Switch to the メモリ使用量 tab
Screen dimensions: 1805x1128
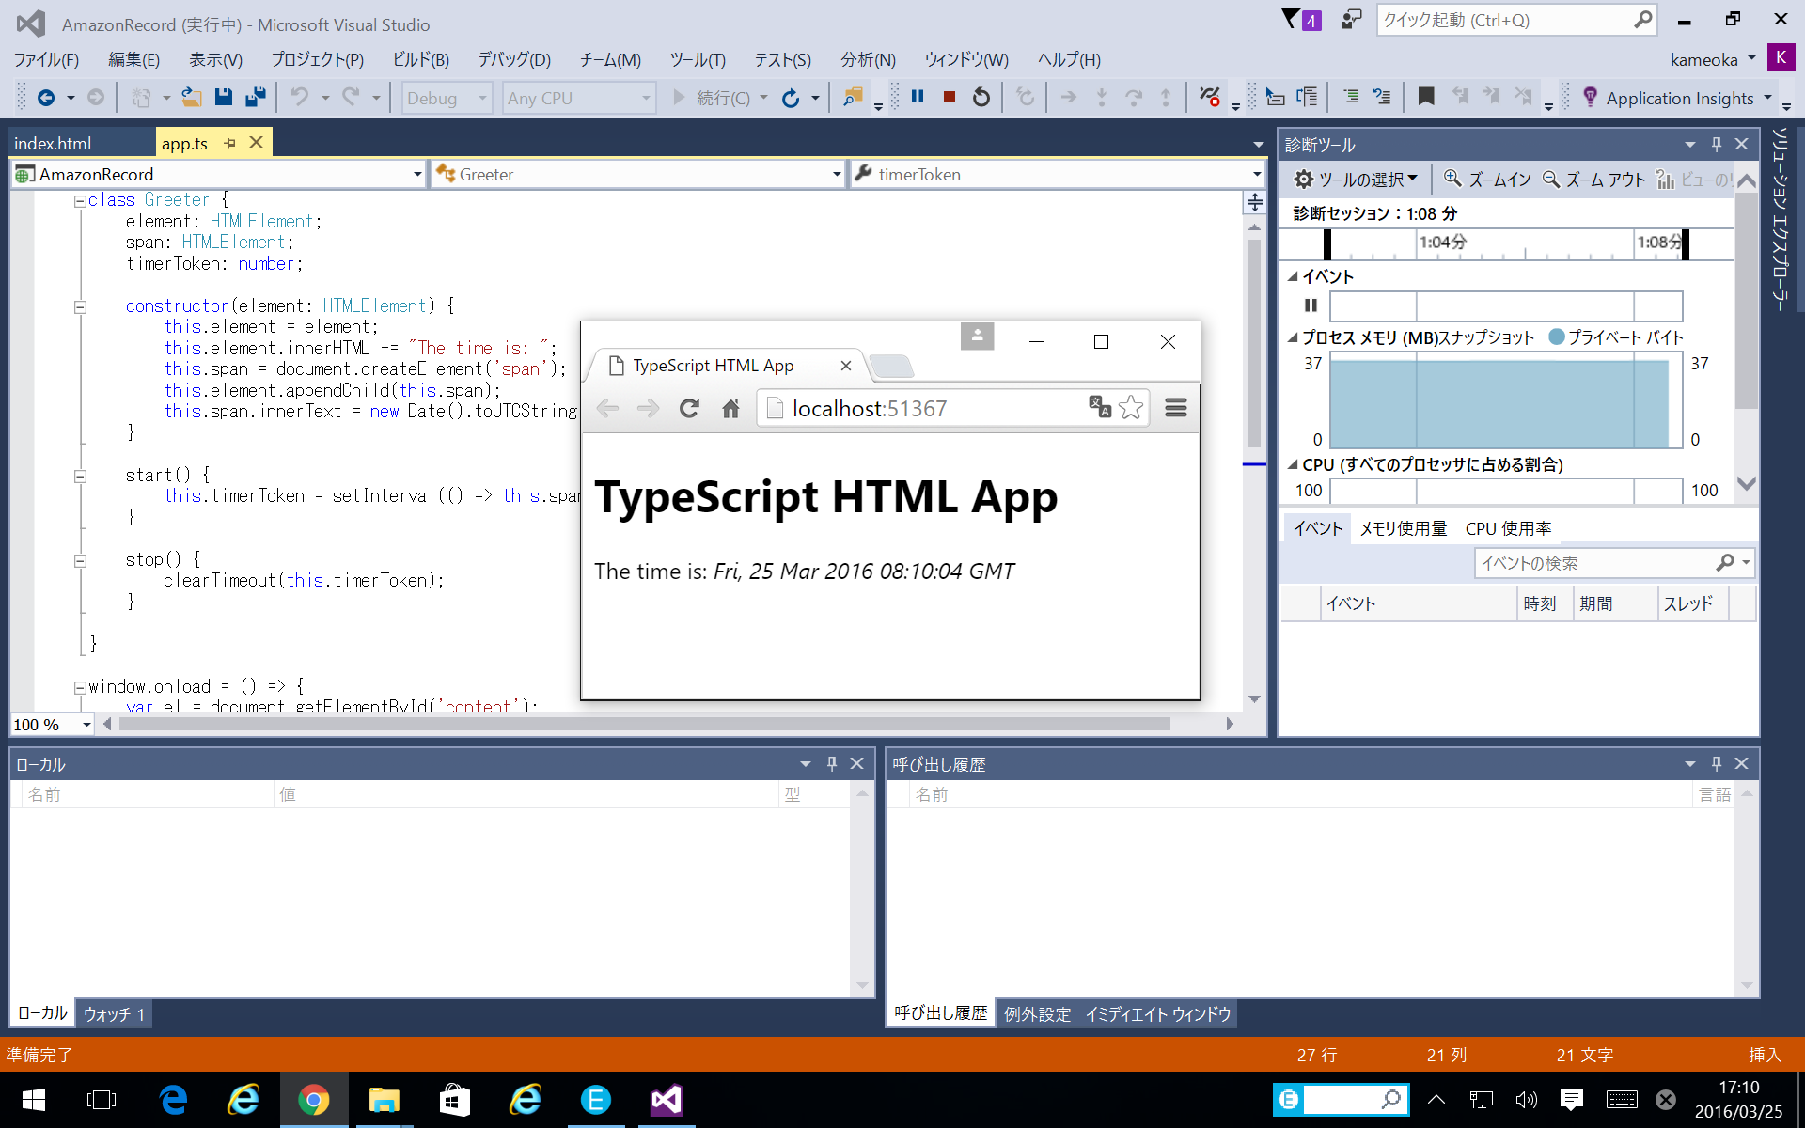click(x=1403, y=528)
